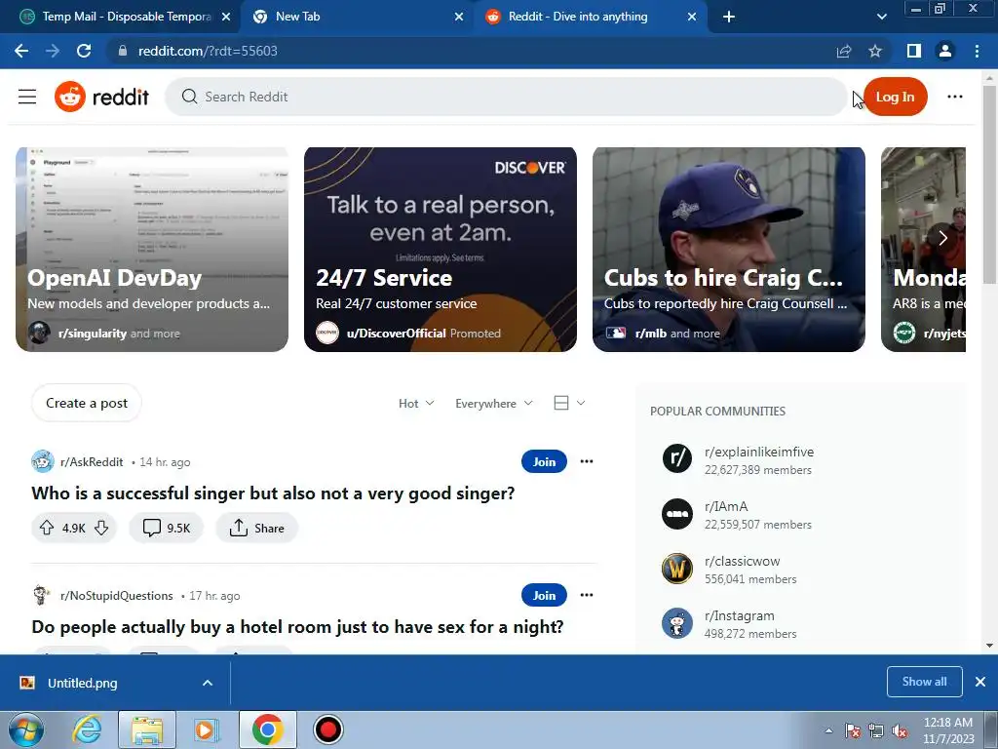Expand the Hot sort dropdown
The height and width of the screenshot is (749, 998).
pos(416,403)
